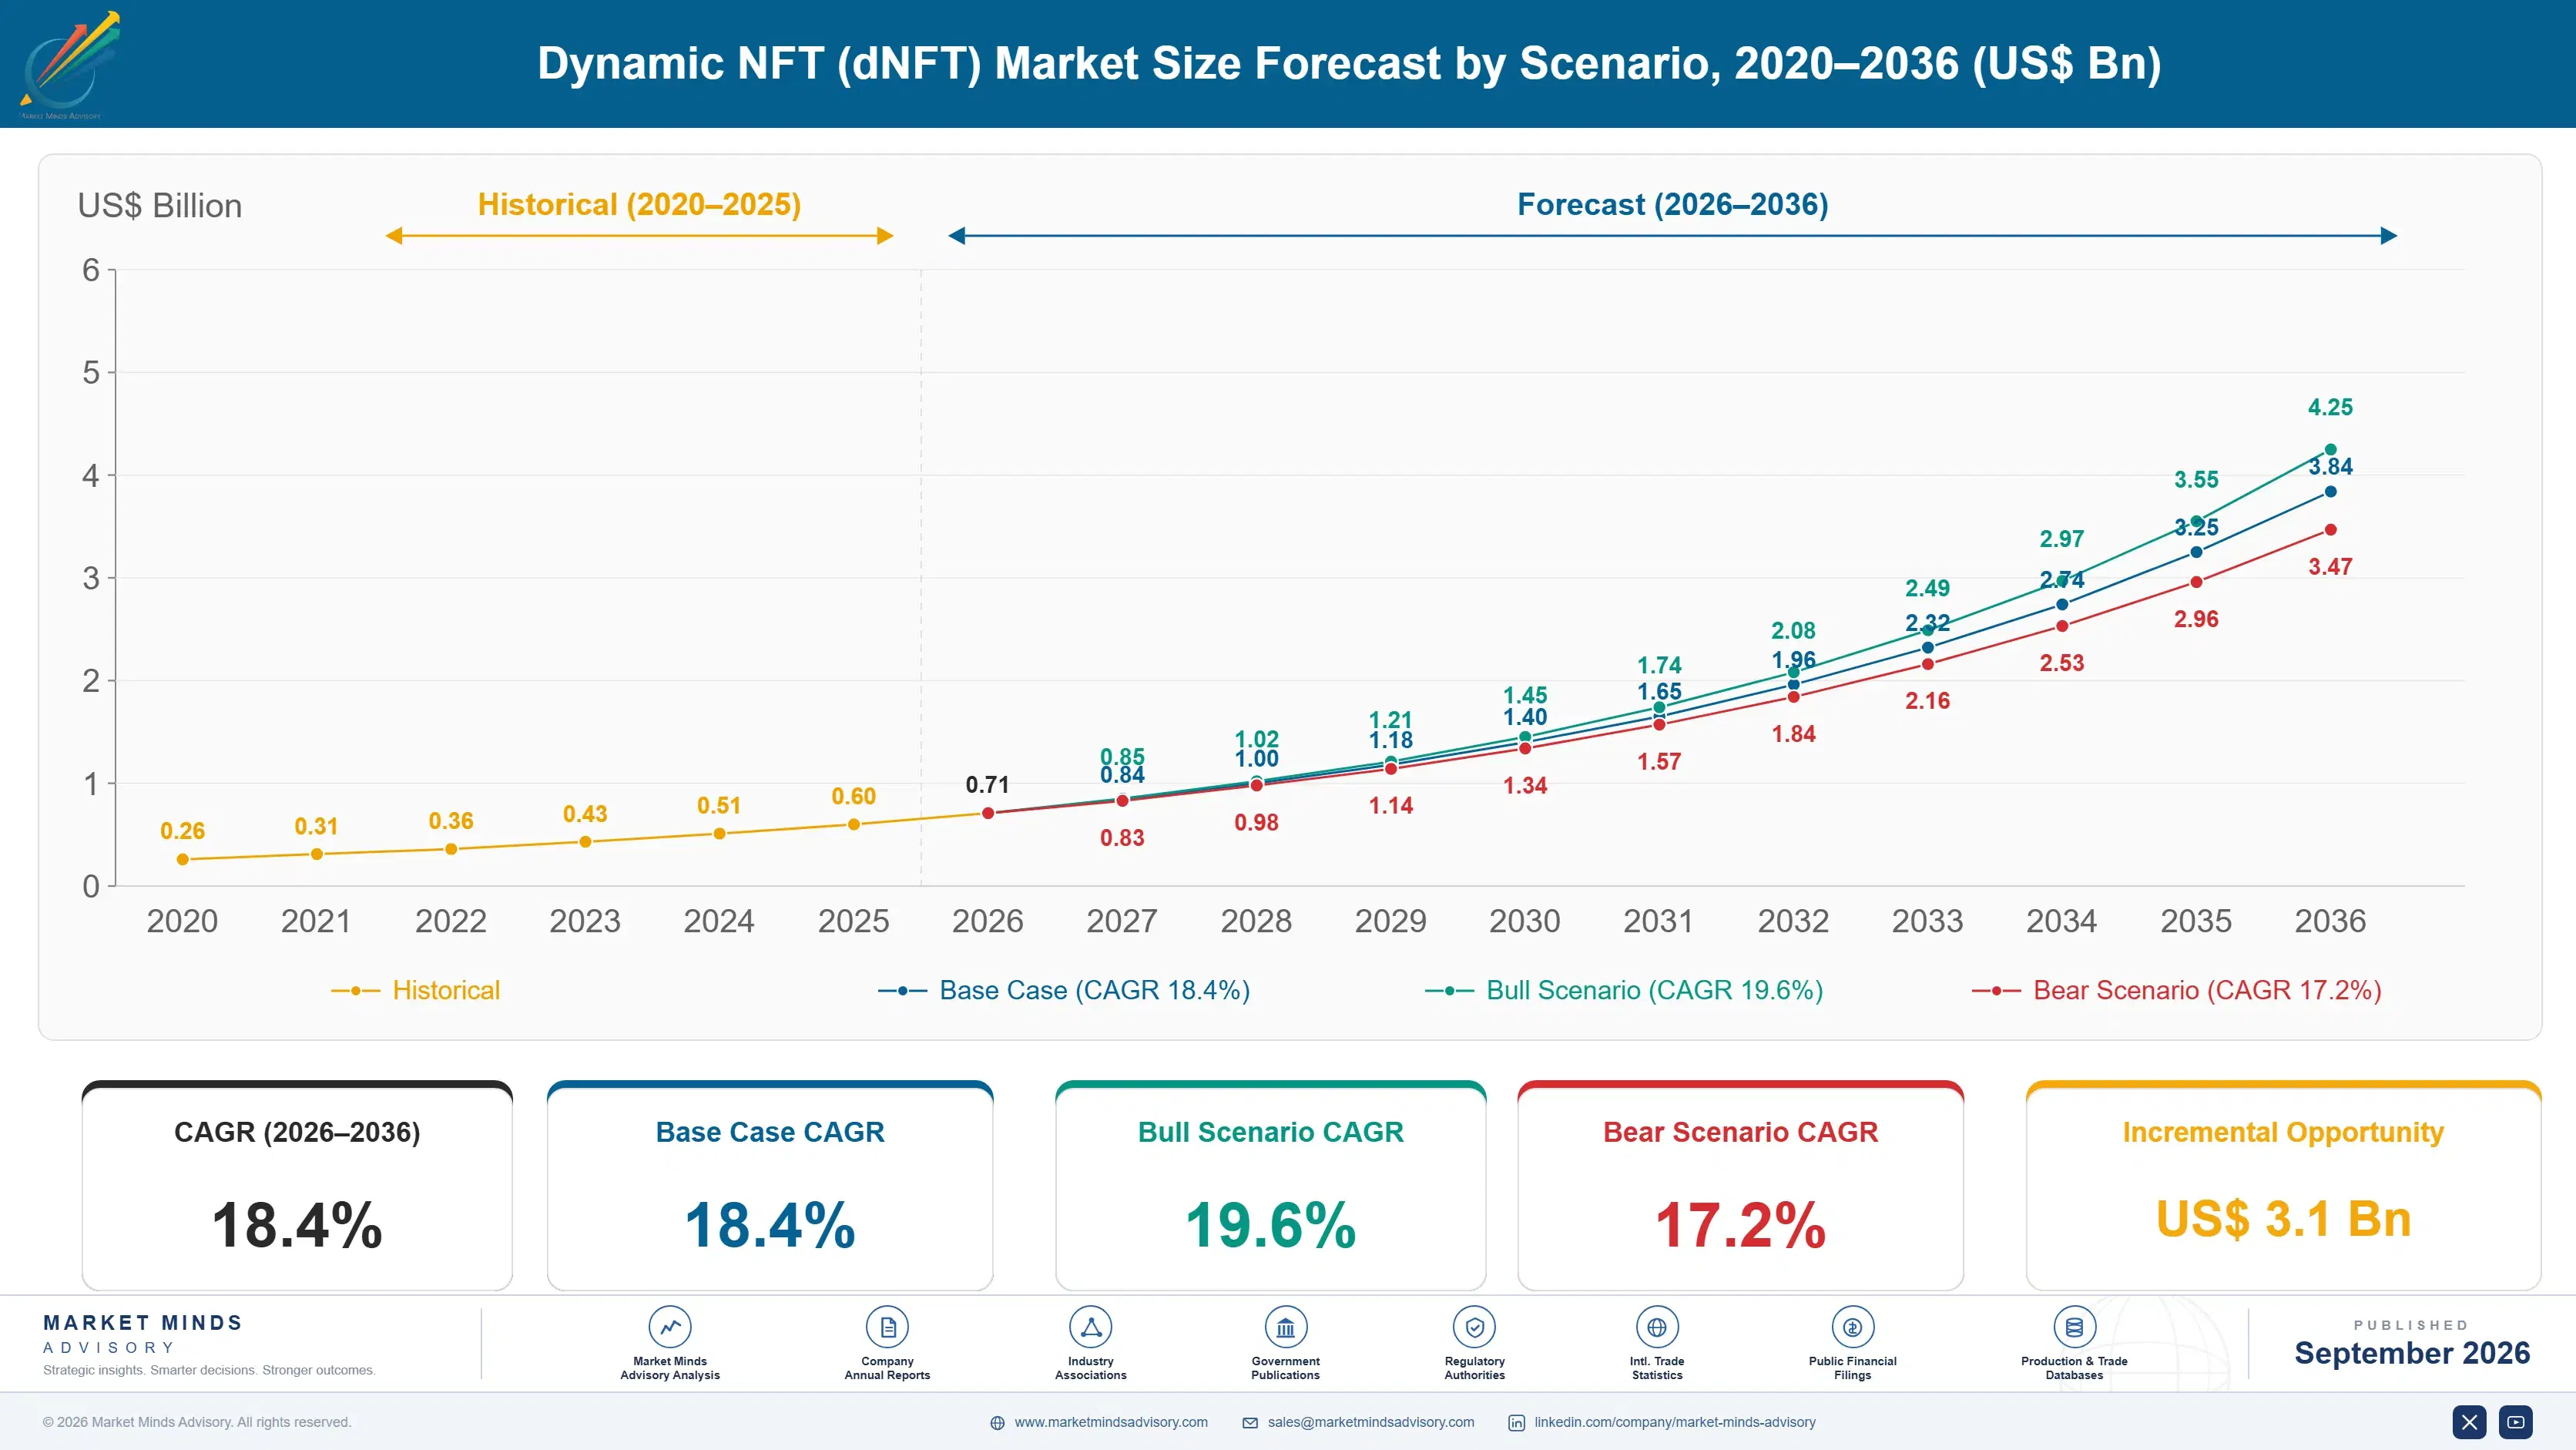2576x1450 pixels.
Task: Click the Base Case CAGR 18.4% card
Action: (770, 1186)
